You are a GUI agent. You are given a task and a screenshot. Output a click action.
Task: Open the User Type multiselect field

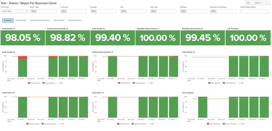pyautogui.click(x=43, y=11)
